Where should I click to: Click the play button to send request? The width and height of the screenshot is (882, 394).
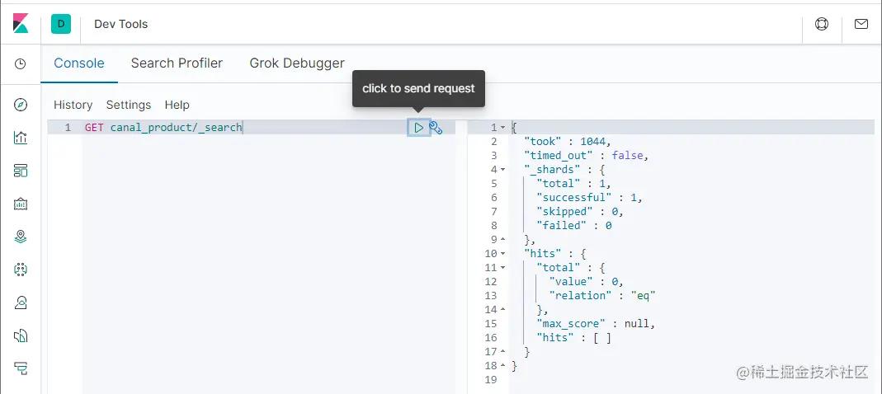click(419, 128)
